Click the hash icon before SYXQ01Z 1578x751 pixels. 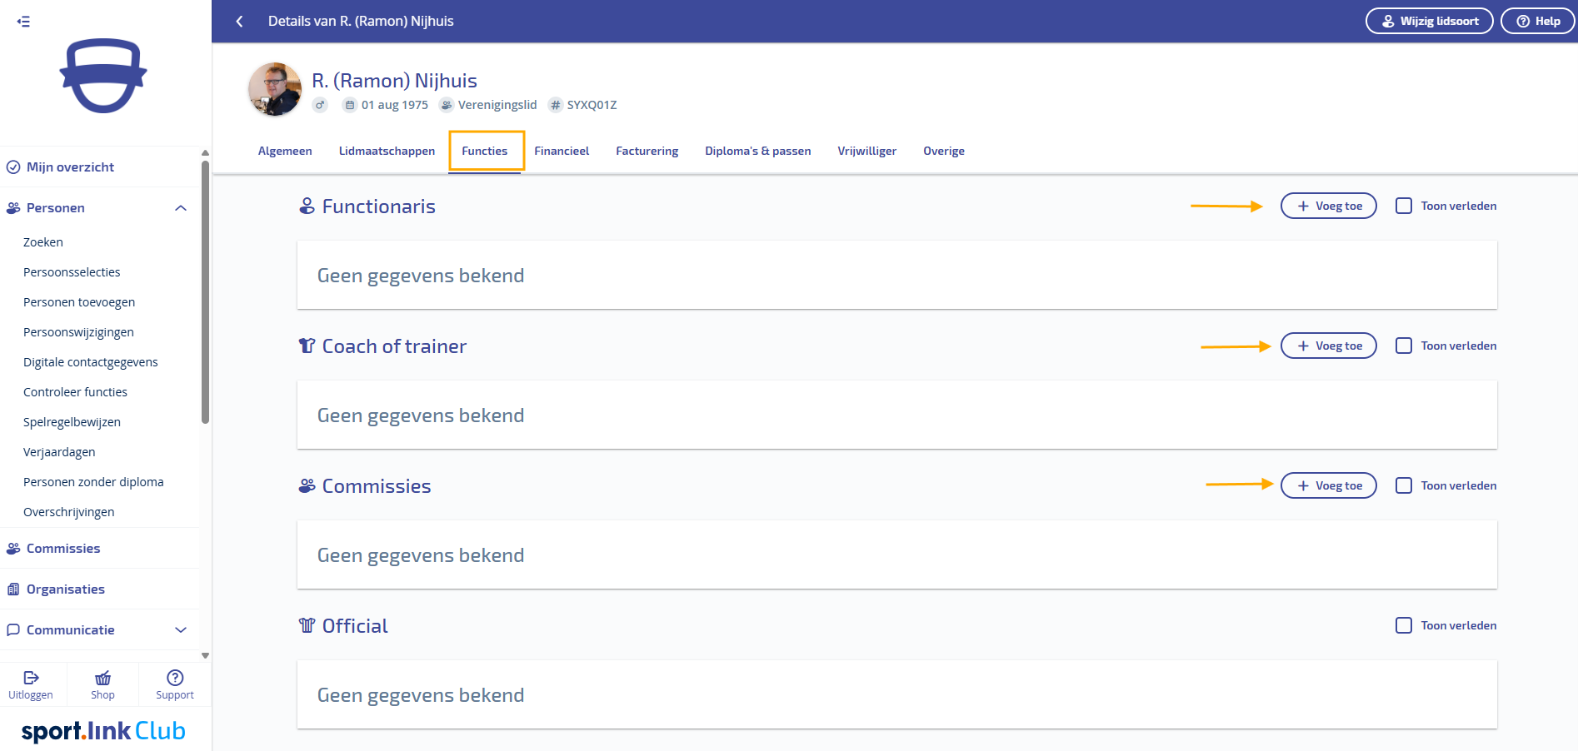tap(556, 105)
